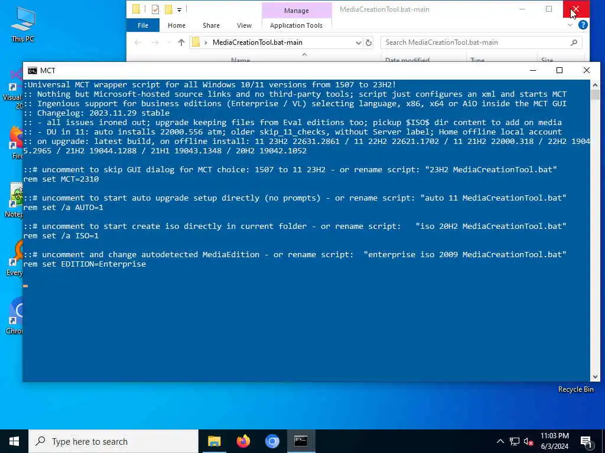
Task: Click the "rem set /a AUTO=1" line
Action: pyautogui.click(x=63, y=208)
